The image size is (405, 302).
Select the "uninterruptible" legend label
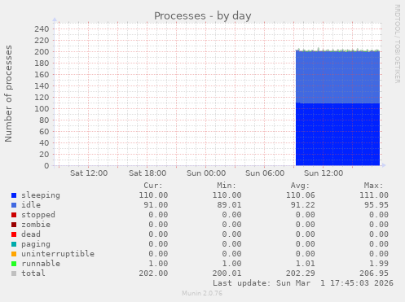pos(58,254)
